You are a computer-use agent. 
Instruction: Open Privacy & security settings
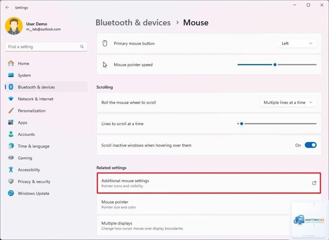pyautogui.click(x=46, y=182)
